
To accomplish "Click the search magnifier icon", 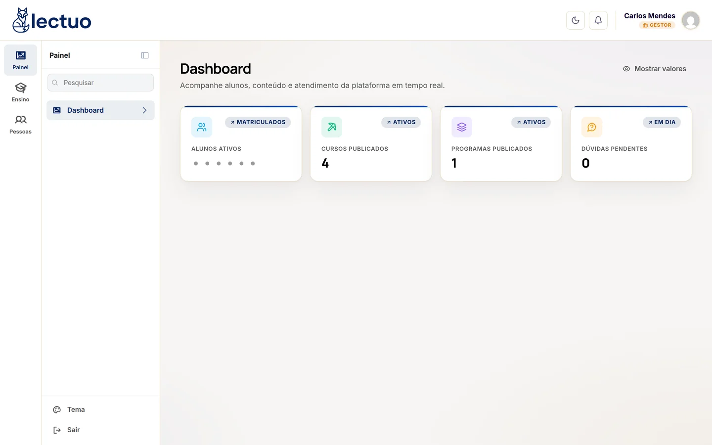I will point(55,83).
